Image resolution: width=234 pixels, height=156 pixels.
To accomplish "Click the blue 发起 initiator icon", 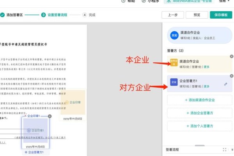I will (174, 35).
